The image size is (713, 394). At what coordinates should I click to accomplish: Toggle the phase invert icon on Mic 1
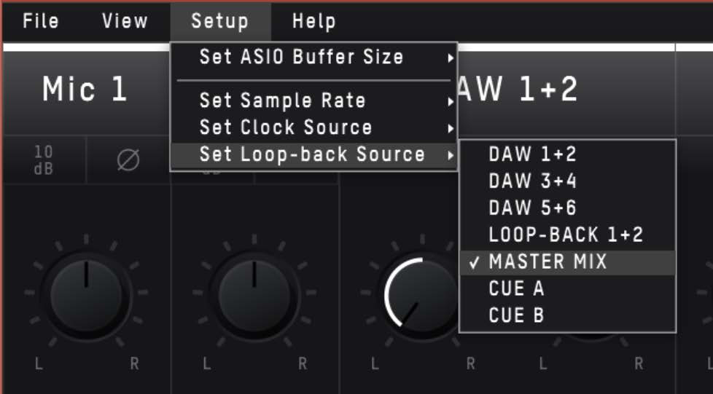coord(128,160)
